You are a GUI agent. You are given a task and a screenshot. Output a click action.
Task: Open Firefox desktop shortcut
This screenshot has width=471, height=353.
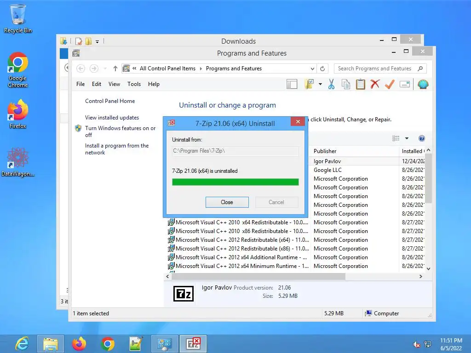[18, 114]
